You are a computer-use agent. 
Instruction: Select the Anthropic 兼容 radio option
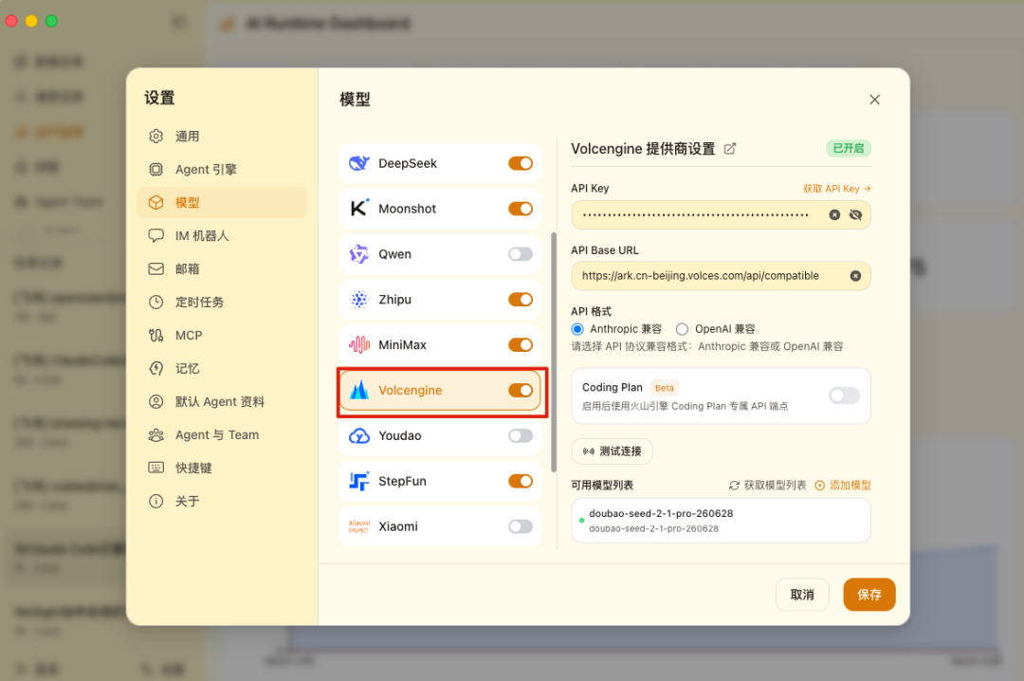[x=577, y=329]
